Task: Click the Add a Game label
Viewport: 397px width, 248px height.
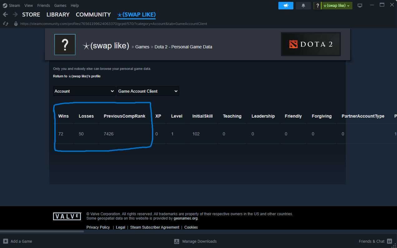Action: click(21, 241)
